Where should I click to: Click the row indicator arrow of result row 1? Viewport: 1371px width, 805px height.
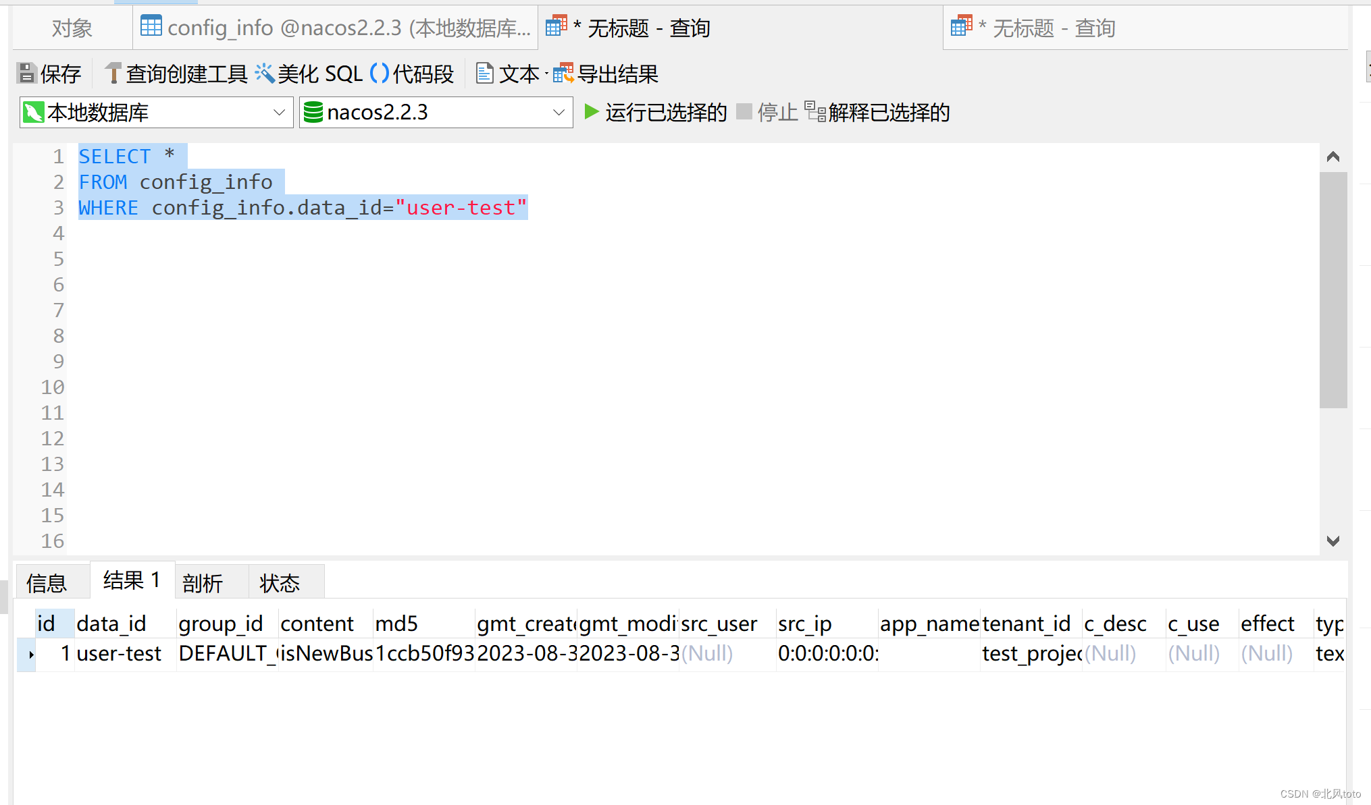coord(30,655)
